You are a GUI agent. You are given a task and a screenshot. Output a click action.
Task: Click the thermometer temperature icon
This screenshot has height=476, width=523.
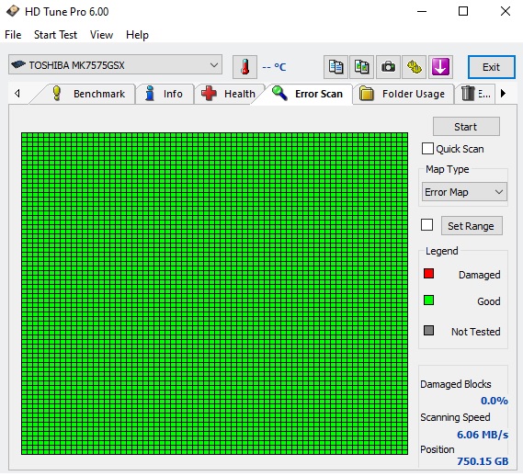click(244, 67)
